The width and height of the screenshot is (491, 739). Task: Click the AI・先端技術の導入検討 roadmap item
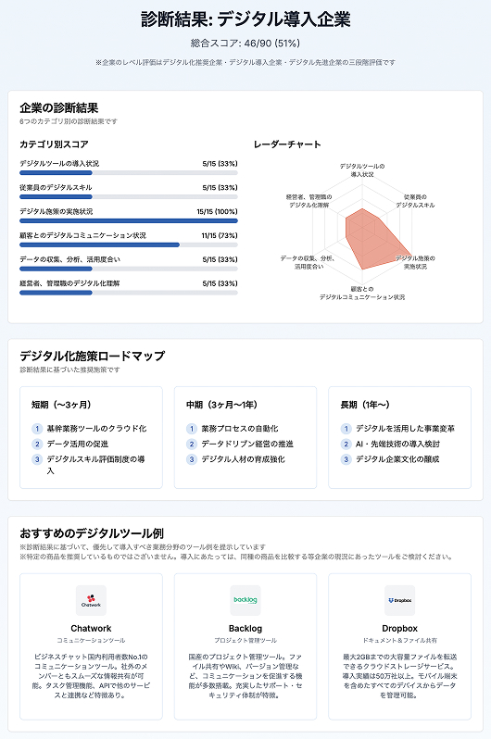click(x=397, y=444)
